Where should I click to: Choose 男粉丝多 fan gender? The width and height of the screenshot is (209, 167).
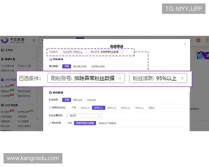point(78,100)
